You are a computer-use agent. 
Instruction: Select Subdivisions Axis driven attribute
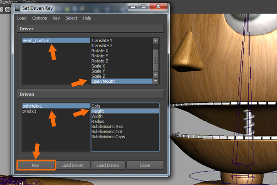click(x=125, y=127)
